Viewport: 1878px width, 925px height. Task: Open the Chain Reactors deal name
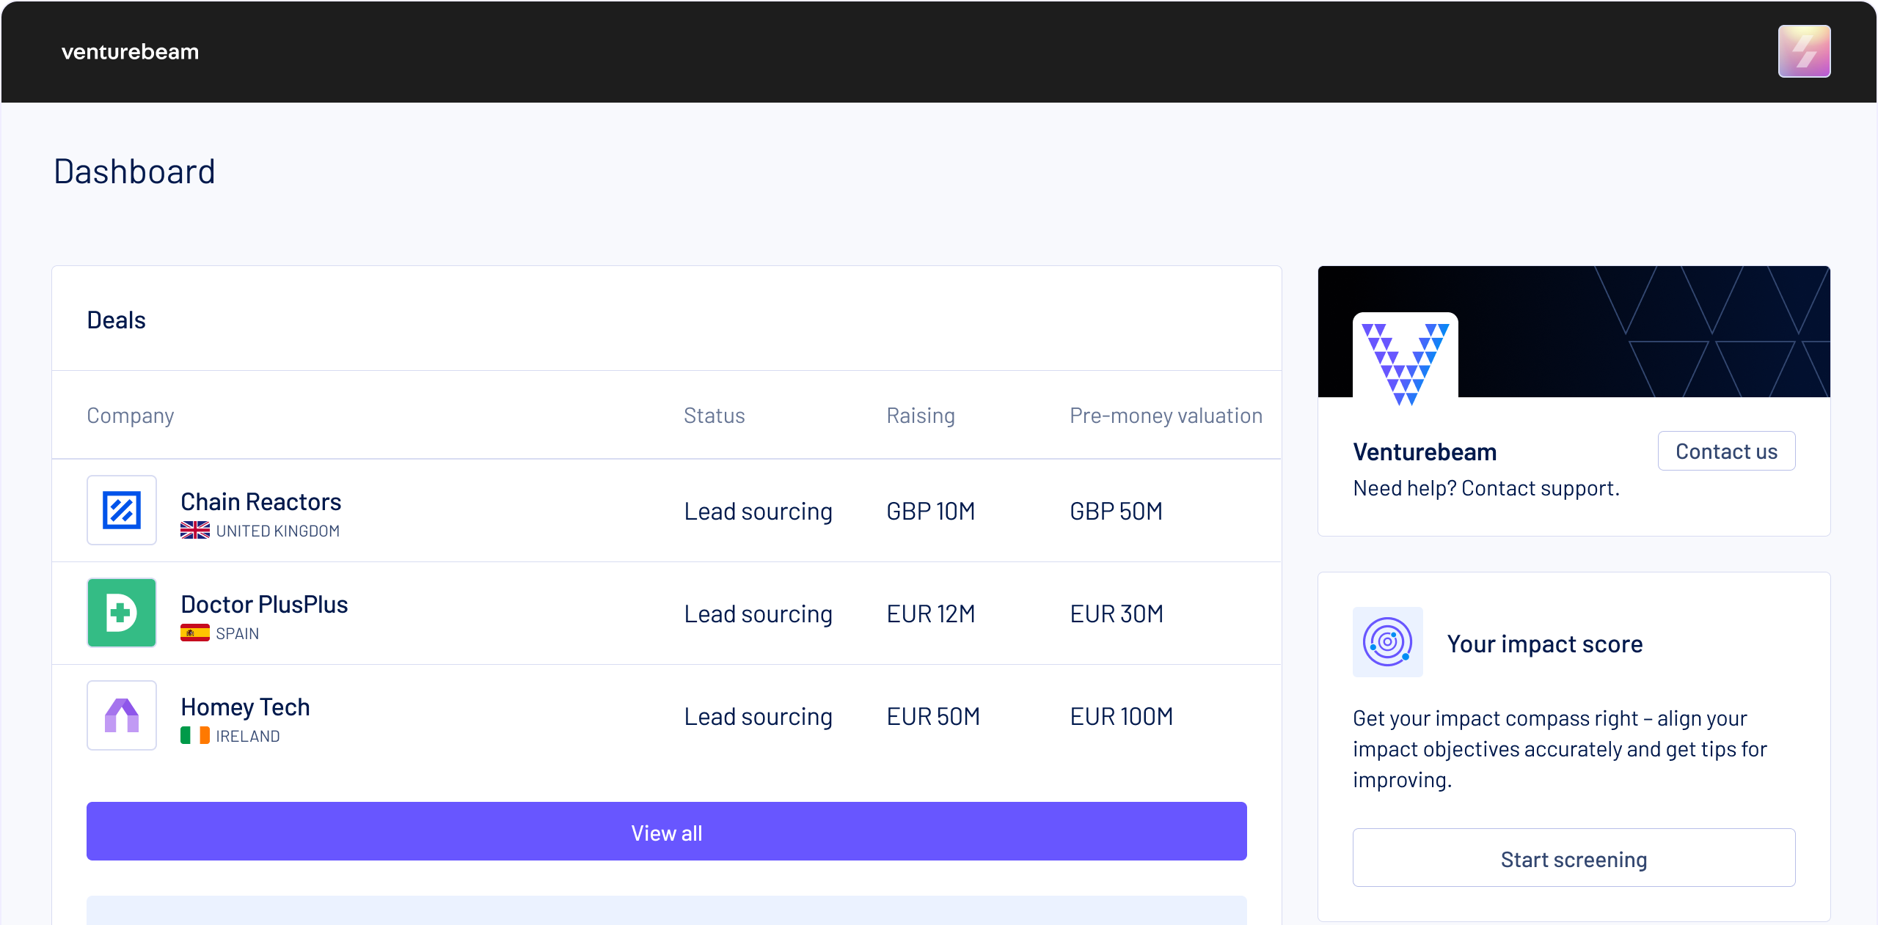click(260, 502)
